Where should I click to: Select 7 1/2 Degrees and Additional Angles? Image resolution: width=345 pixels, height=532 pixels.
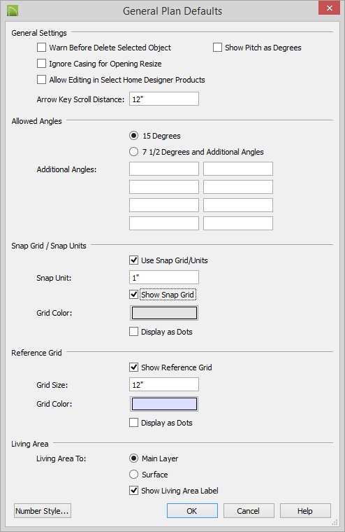click(x=133, y=152)
